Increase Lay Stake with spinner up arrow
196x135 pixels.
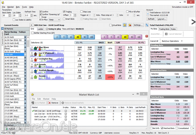coord(20,15)
